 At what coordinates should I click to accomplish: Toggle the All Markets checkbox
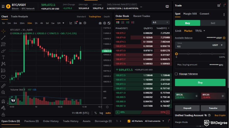(x=129, y=121)
